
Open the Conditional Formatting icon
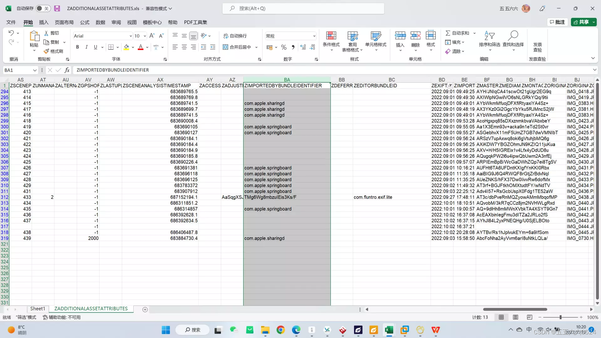(x=331, y=36)
